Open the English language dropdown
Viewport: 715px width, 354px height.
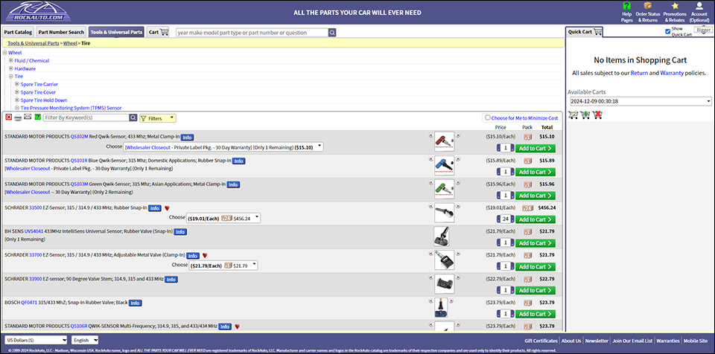[x=85, y=340]
